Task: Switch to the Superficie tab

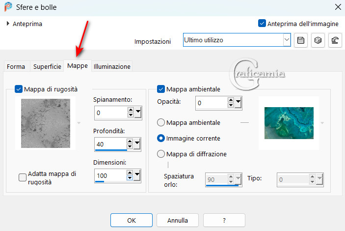Action: [47, 66]
